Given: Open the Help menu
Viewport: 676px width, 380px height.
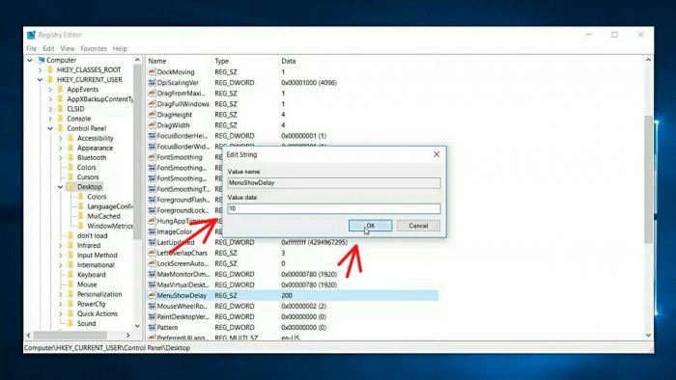Looking at the screenshot, I should point(120,48).
